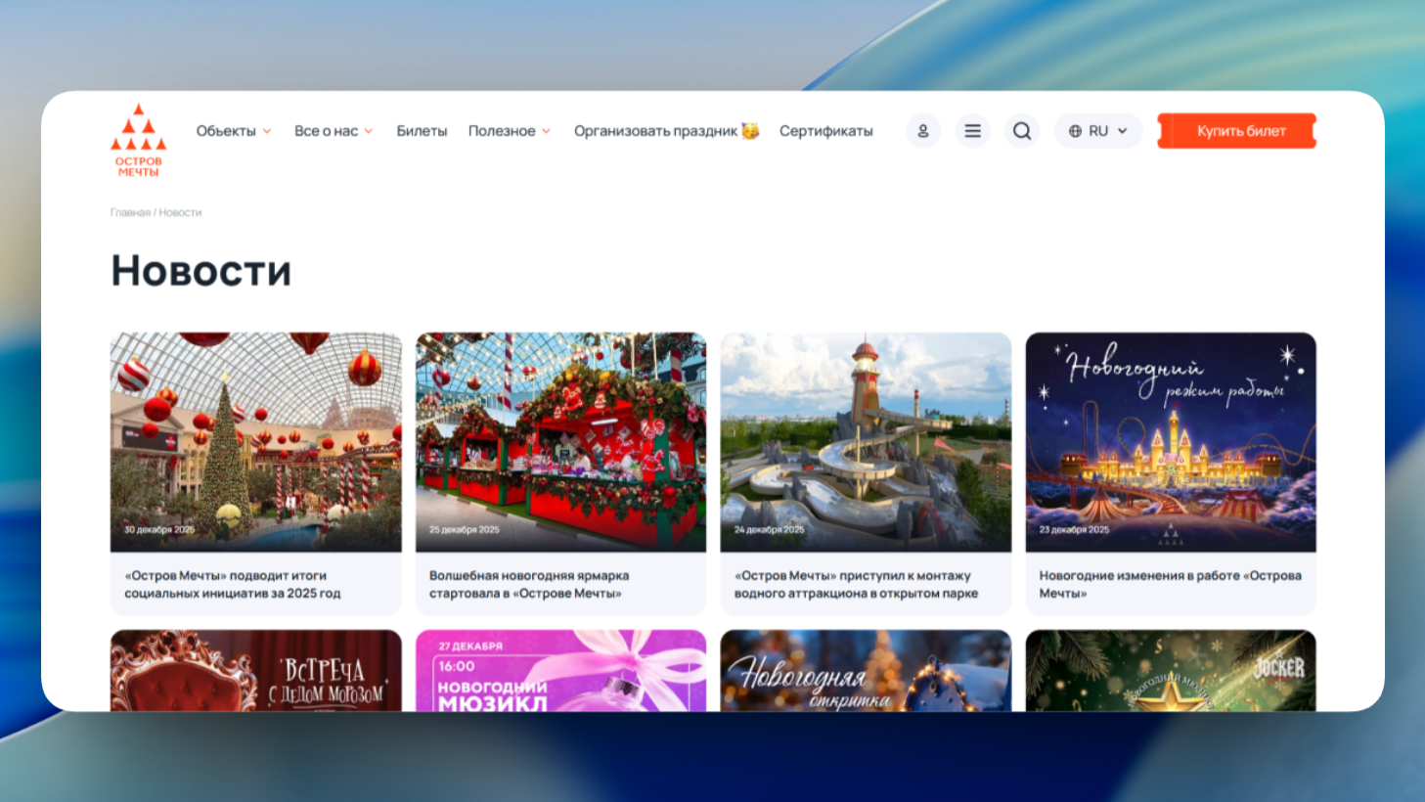Viewport: 1425px width, 802px height.
Task: Click the 25 декабря 2025 date label
Action: point(464,529)
